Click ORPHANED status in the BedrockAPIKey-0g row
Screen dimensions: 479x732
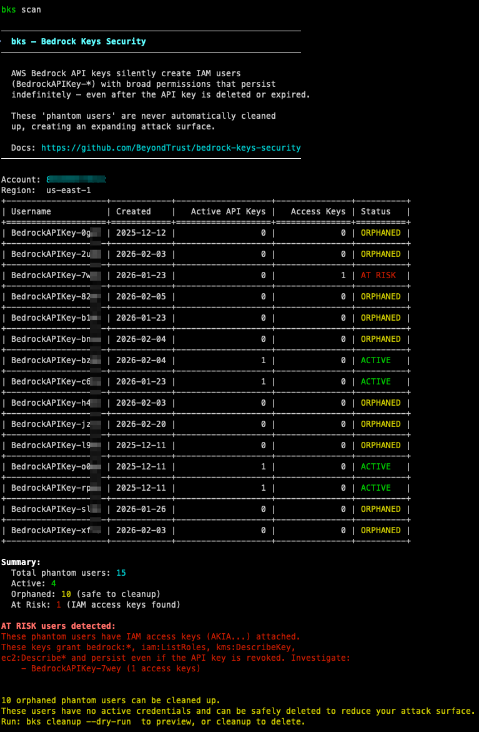(380, 233)
